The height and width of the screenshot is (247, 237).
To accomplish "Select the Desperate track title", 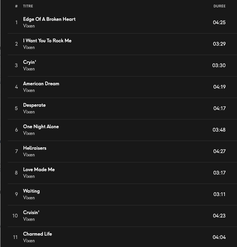I will [34, 105].
